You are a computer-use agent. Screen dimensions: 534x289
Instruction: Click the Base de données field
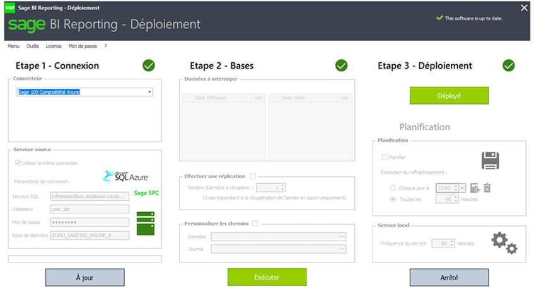(x=90, y=235)
